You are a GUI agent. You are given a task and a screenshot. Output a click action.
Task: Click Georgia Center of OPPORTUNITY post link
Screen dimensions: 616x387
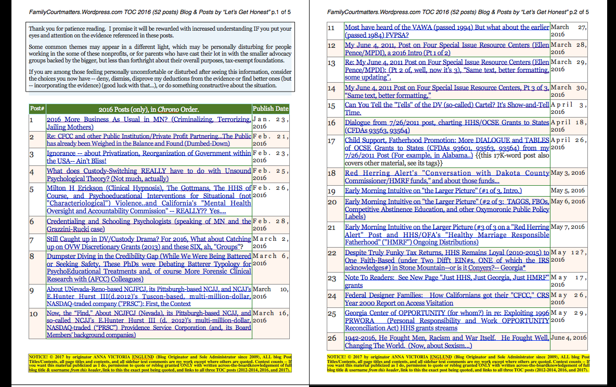[446, 314]
